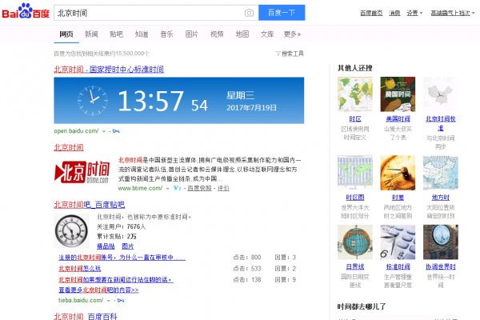This screenshot has width=480, height=320.
Task: Open 时区 related search link
Action: click(x=355, y=119)
